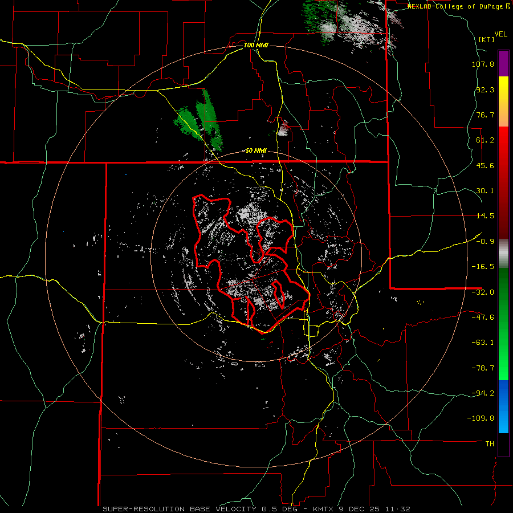Click the product title caption at bottom
The width and height of the screenshot is (513, 513).
[256, 509]
